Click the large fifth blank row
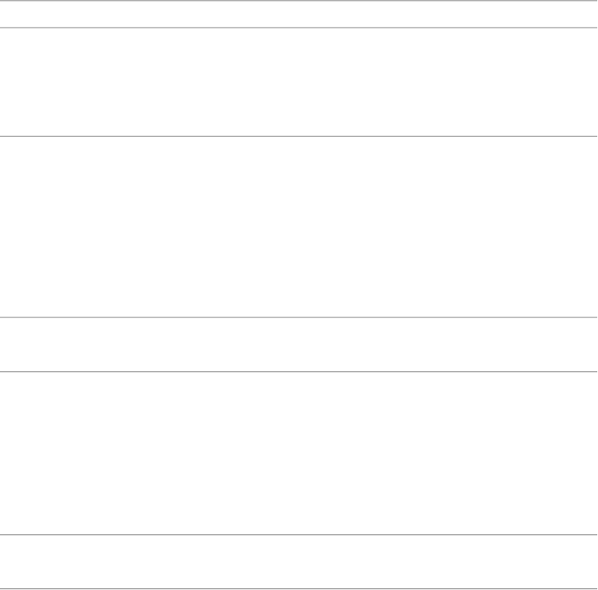This screenshot has height=590, width=598. [x=299, y=453]
